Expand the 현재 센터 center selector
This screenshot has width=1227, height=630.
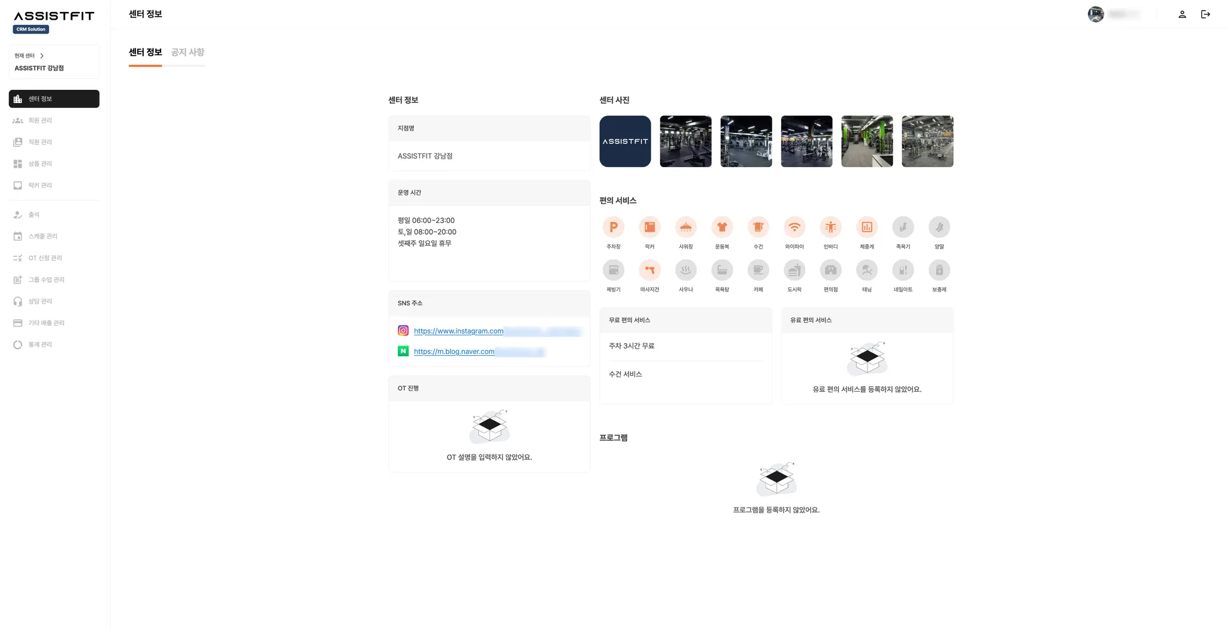click(x=54, y=62)
